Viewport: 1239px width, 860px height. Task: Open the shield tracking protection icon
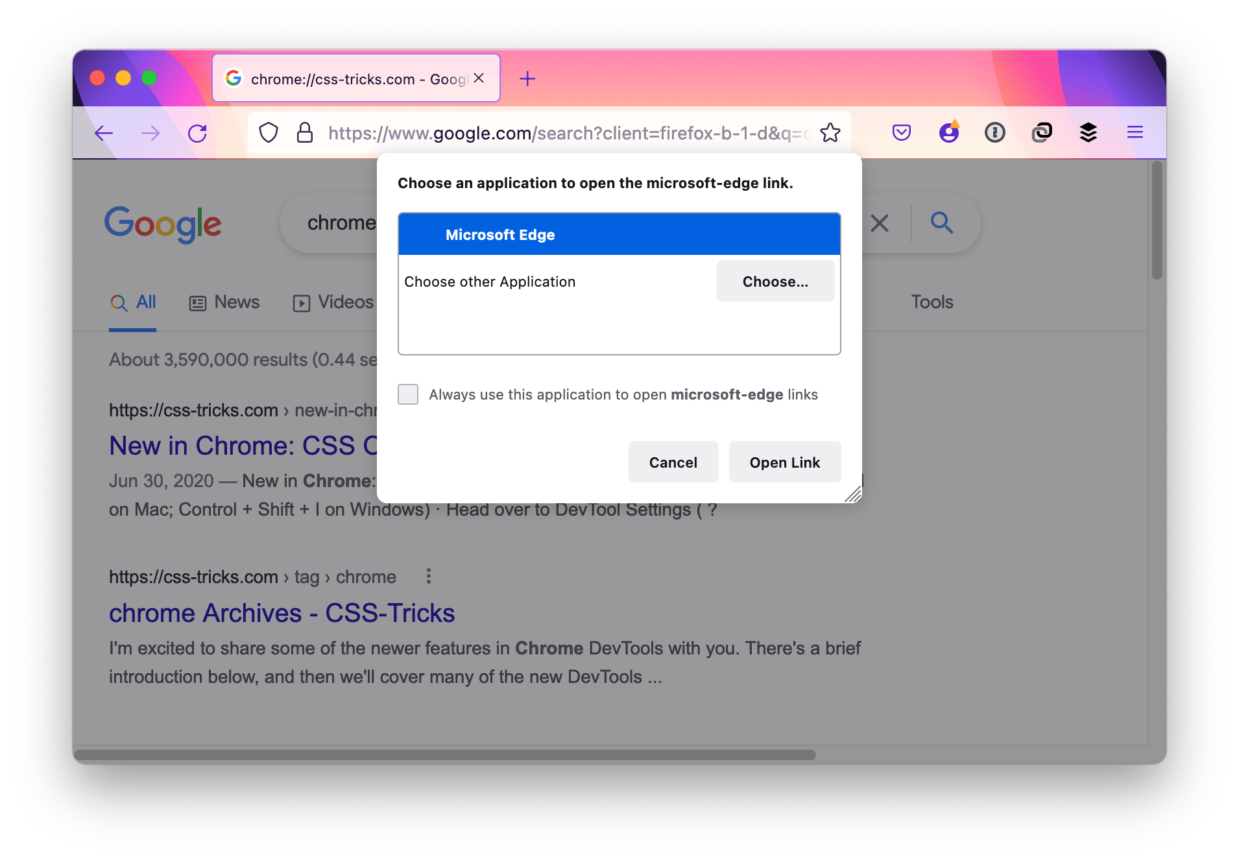[x=269, y=133]
